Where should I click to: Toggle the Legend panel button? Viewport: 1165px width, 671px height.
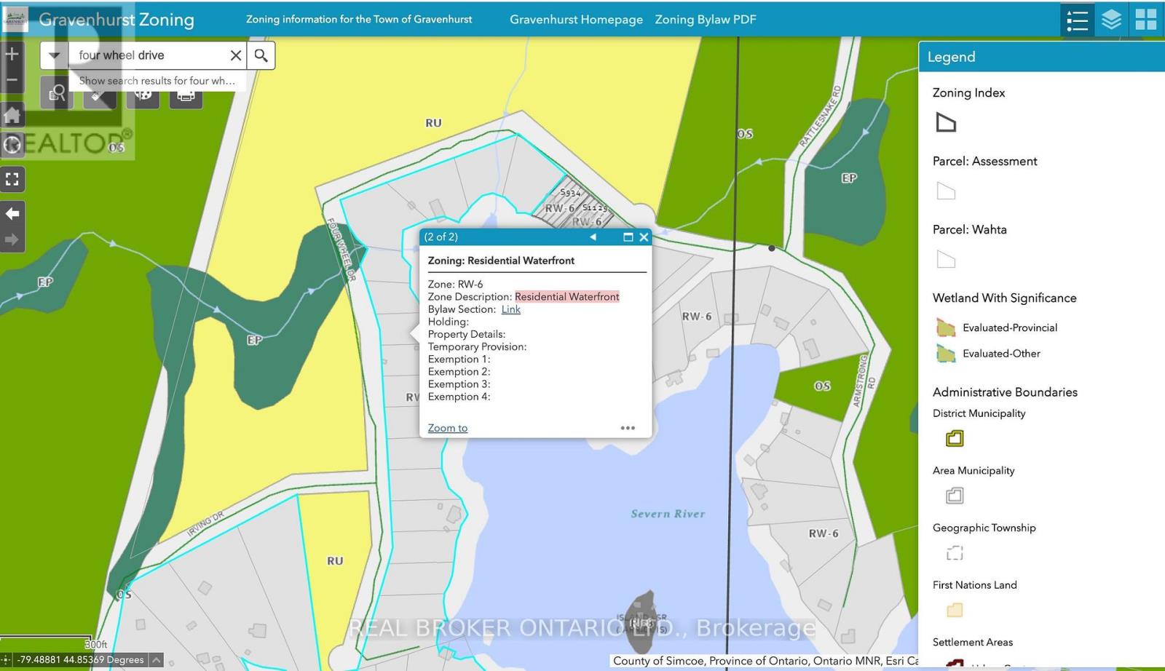(1077, 20)
